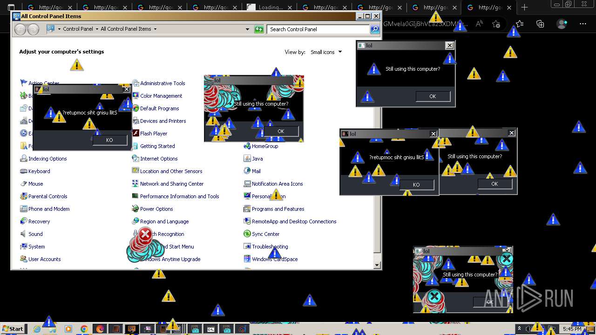
Task: Open Administrative Tools icon
Action: coord(135,83)
